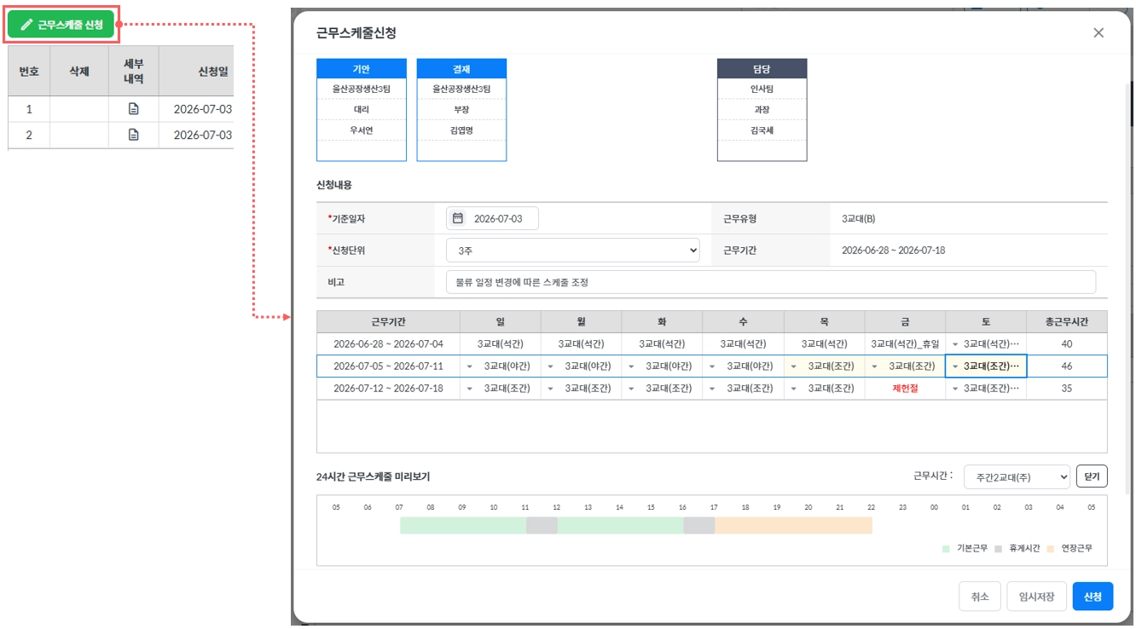Open Monday shift dropdown for 2026-07-05 week
The width and height of the screenshot is (1136, 629).
pos(551,366)
